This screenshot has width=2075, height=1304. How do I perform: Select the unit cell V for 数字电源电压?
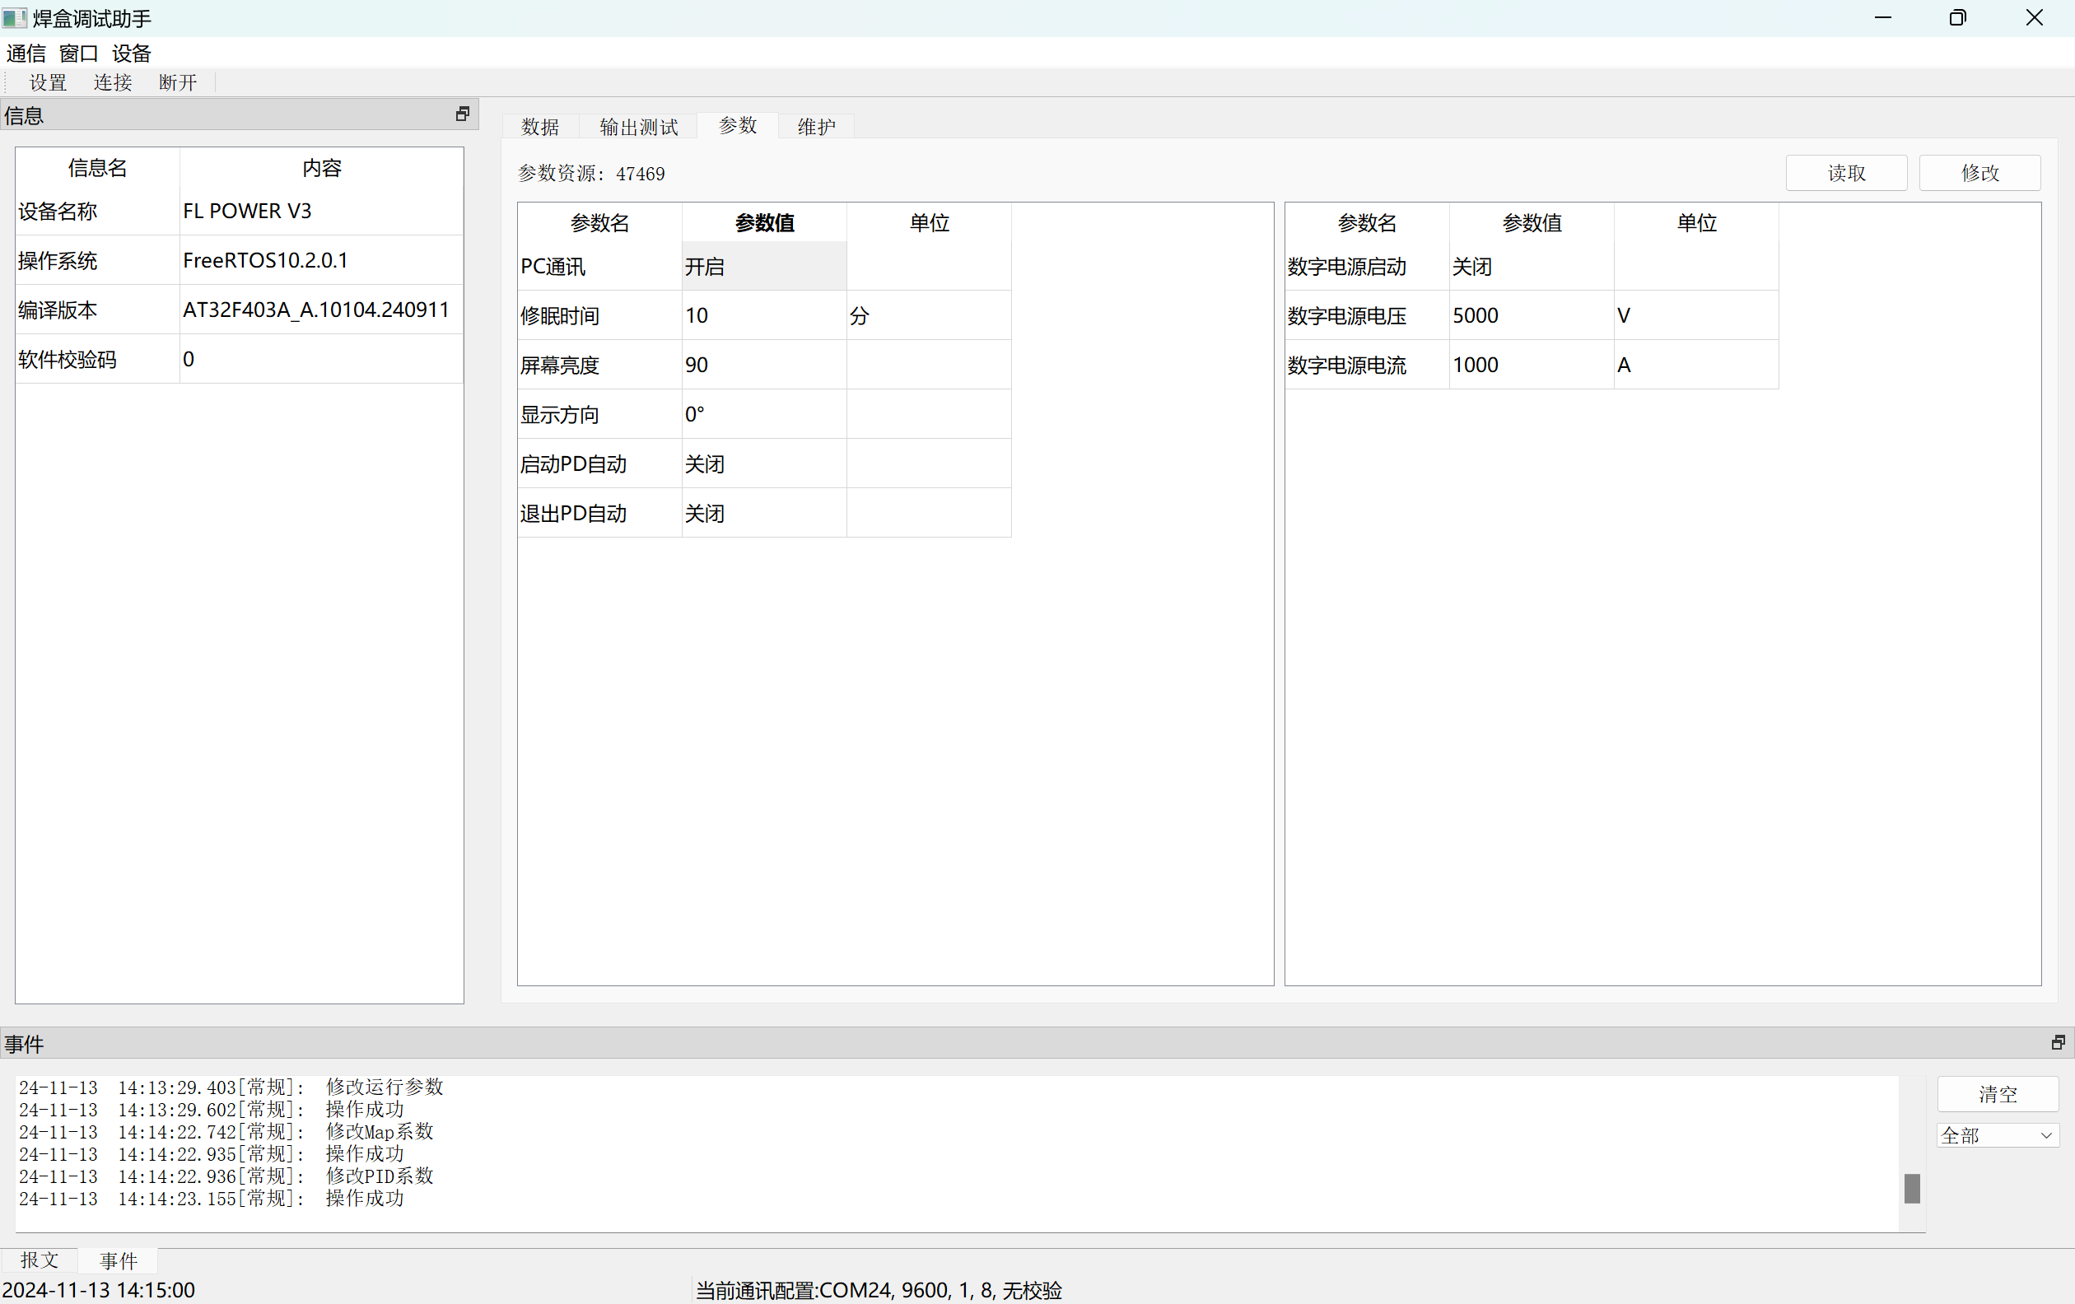point(1697,315)
